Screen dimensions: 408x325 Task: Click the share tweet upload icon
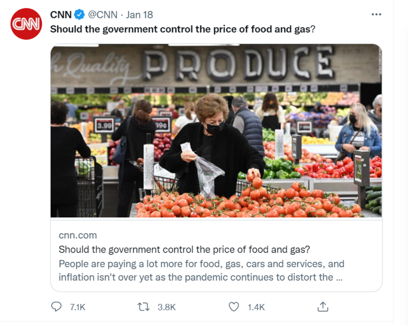tap(322, 307)
